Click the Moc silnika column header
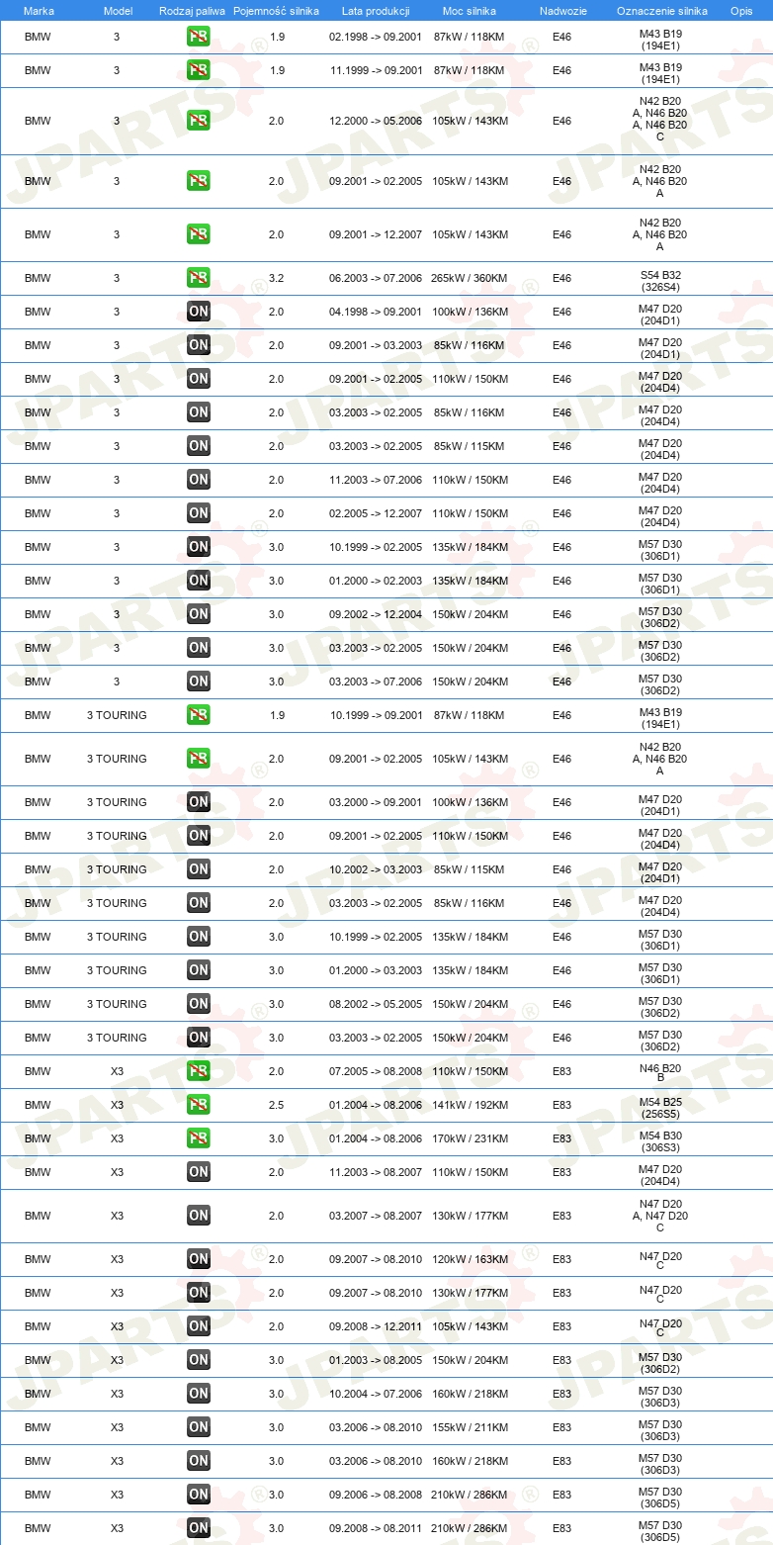 (x=470, y=10)
